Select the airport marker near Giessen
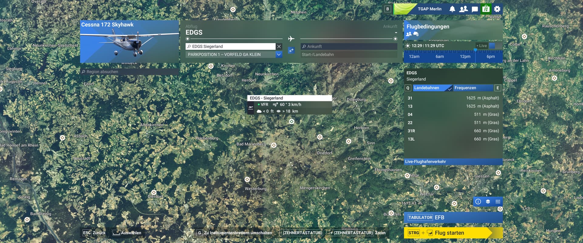 click(x=498, y=173)
